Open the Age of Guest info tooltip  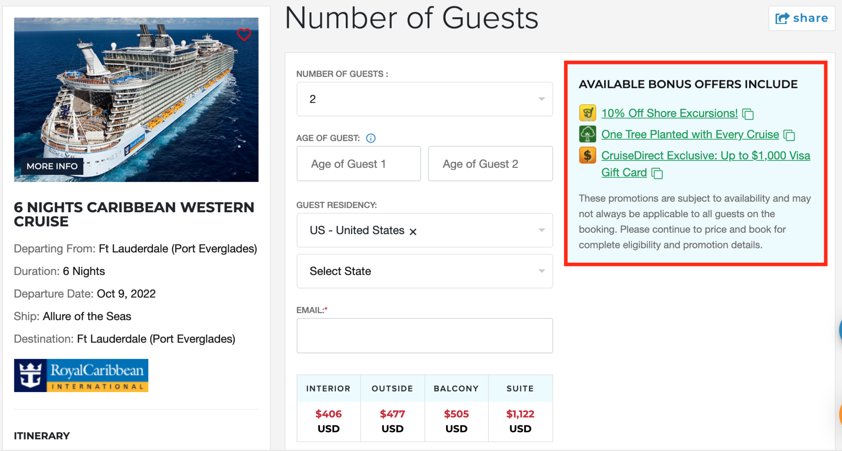(370, 138)
